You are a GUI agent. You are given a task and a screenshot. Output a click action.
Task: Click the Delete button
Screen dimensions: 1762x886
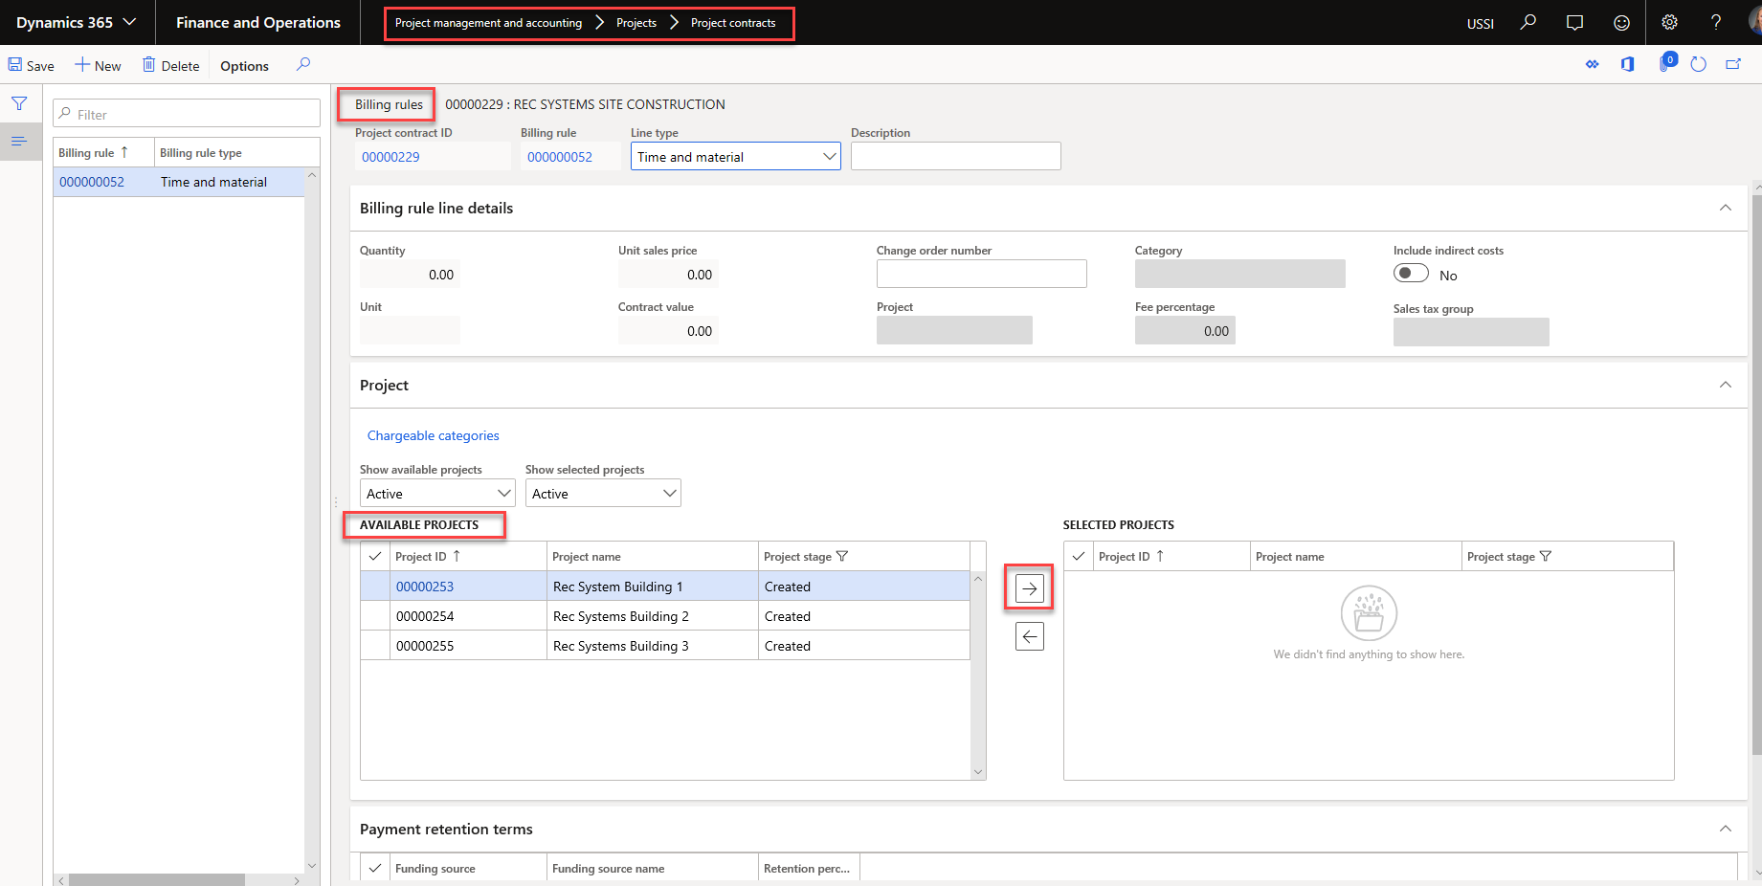170,66
